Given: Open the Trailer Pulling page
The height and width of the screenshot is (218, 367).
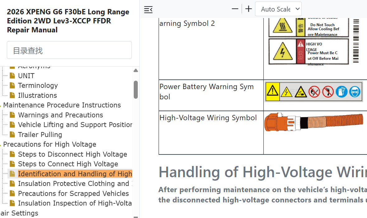Looking at the screenshot, I should (40, 135).
